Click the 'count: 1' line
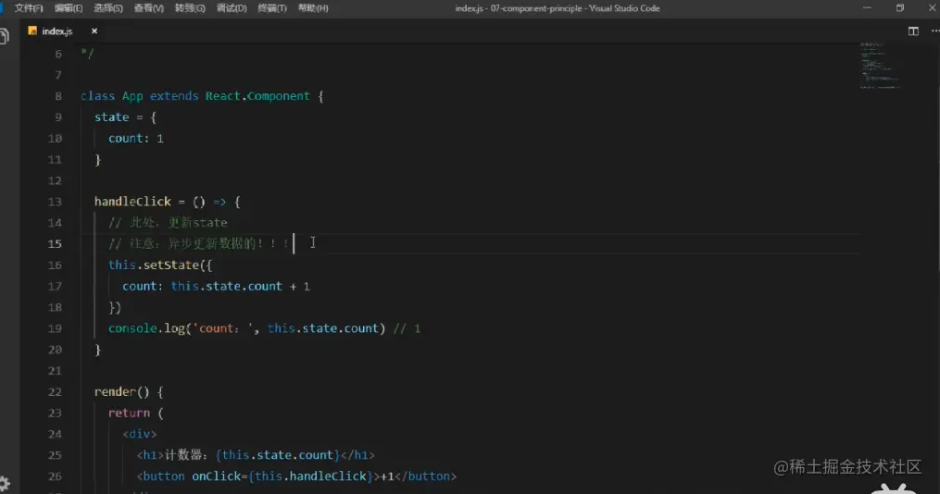 click(136, 139)
